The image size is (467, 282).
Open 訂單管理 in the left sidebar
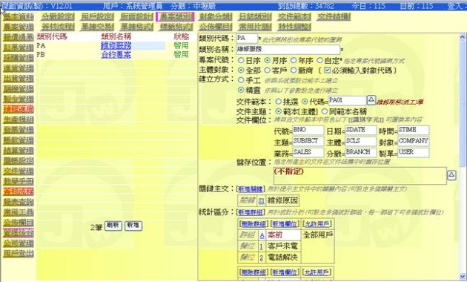[x=19, y=47]
